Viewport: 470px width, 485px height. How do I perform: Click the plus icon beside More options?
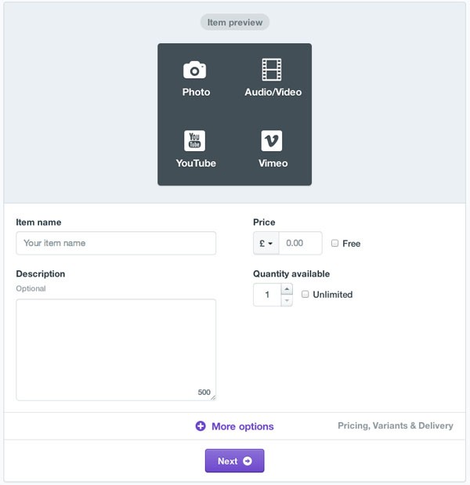[x=201, y=426]
